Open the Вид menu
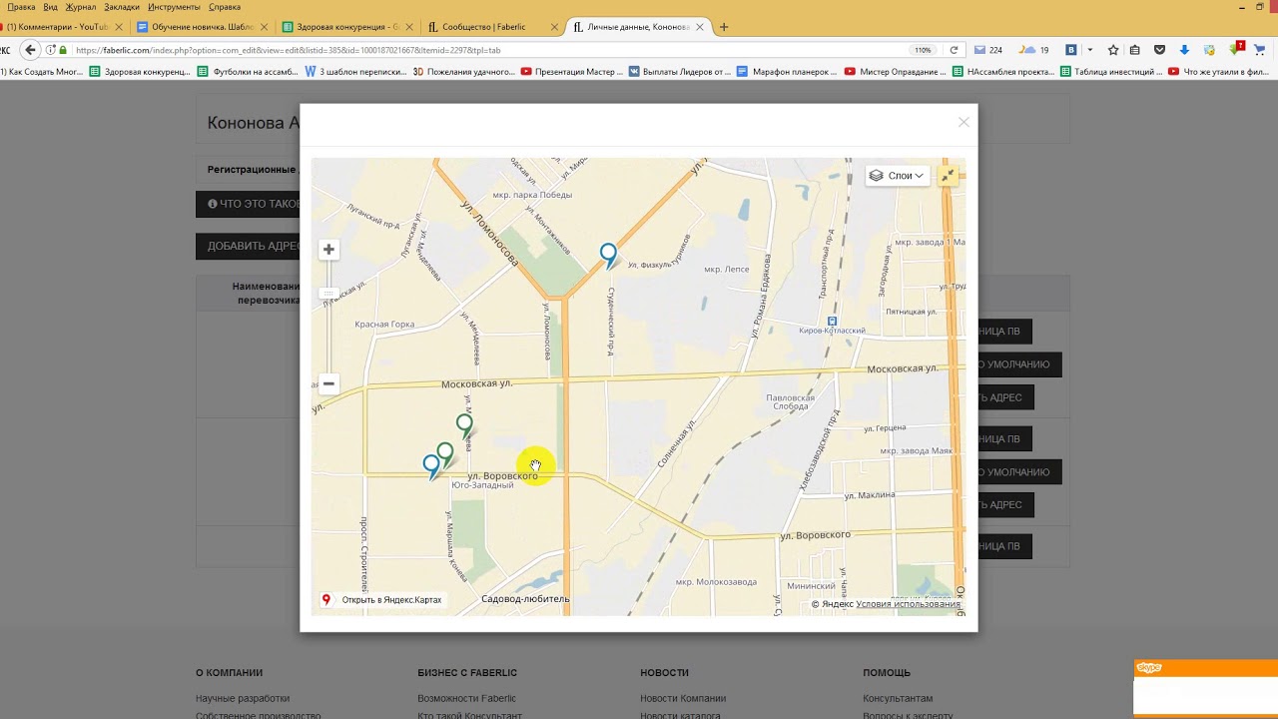The image size is (1278, 719). tap(50, 7)
